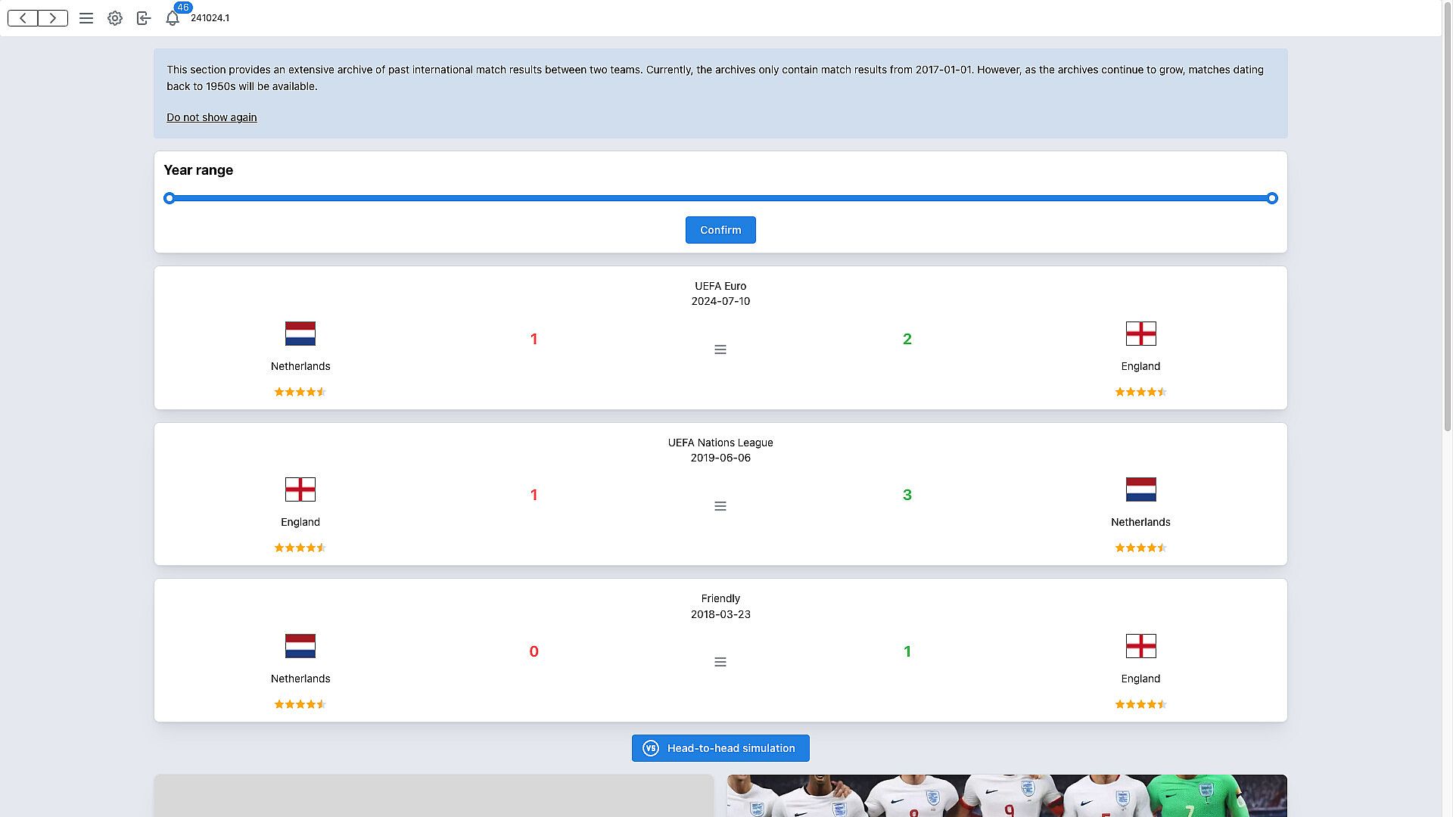Click left handle of Year range slider
Image resolution: width=1453 pixels, height=817 pixels.
pos(170,198)
